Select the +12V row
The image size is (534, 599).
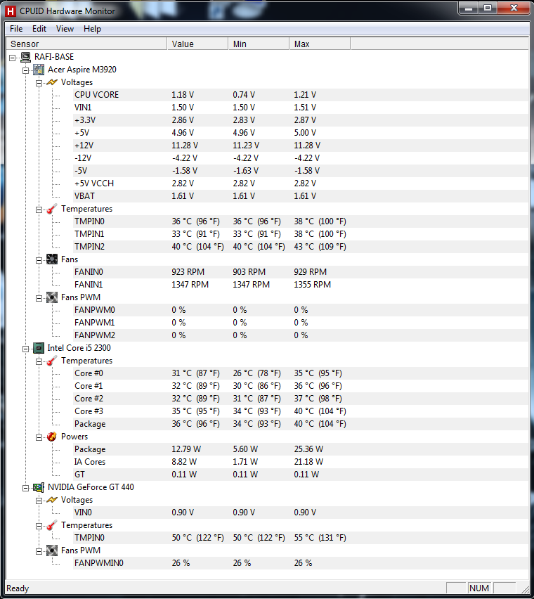pyautogui.click(x=301, y=146)
